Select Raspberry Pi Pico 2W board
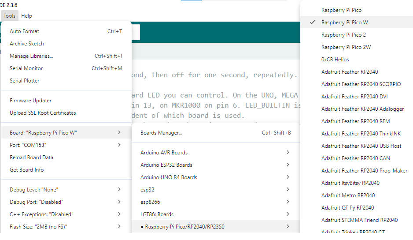 [346, 47]
